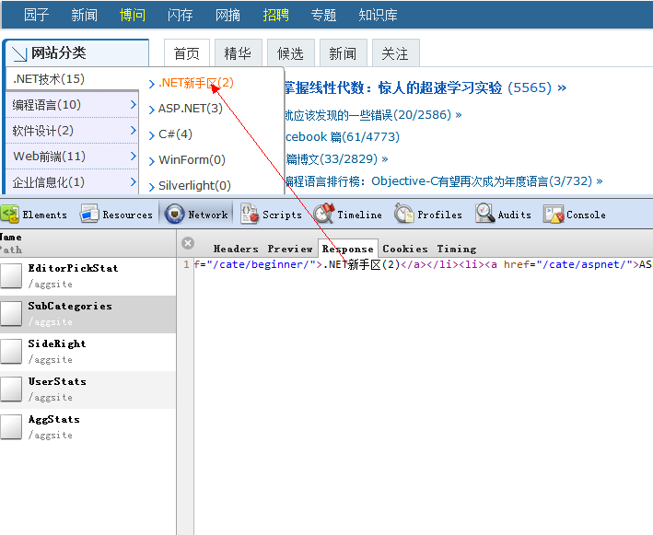Go to 知识库 in top navigation
The height and width of the screenshot is (535, 653).
click(x=379, y=15)
